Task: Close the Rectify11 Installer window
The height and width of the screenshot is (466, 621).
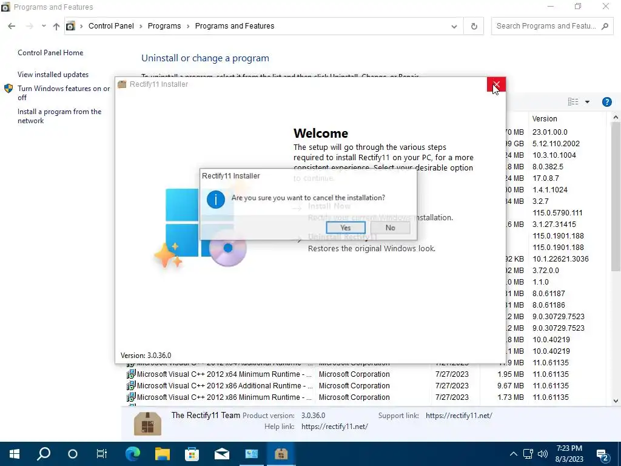Action: click(x=496, y=84)
